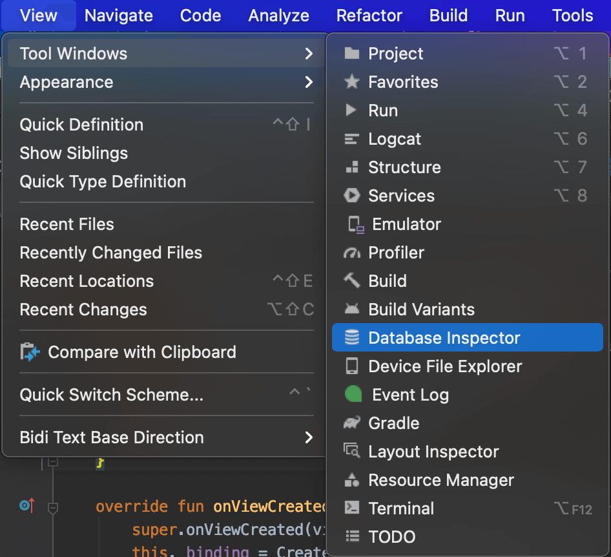Collapse the code fold marker beside onViewCreated
611x557 pixels.
[53, 509]
